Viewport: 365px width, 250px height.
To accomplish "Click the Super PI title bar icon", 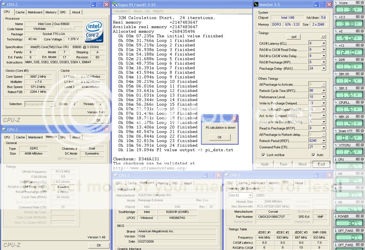I will pos(115,4).
